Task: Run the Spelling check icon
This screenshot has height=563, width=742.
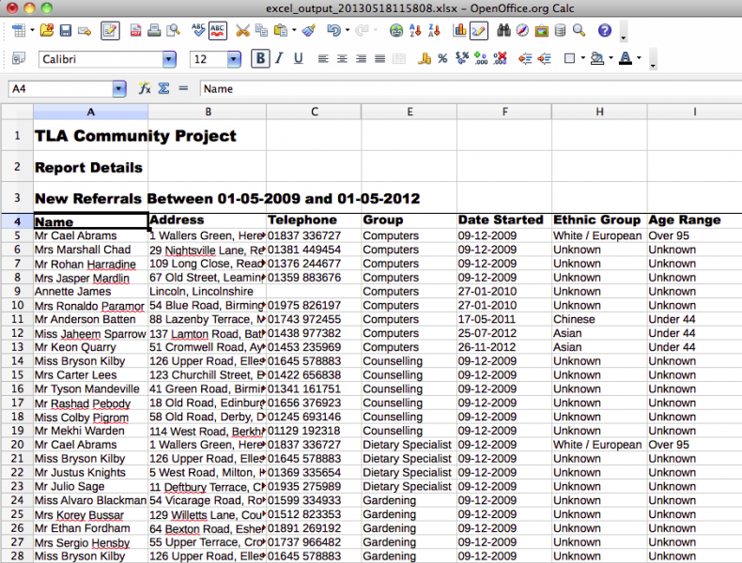Action: click(x=198, y=31)
